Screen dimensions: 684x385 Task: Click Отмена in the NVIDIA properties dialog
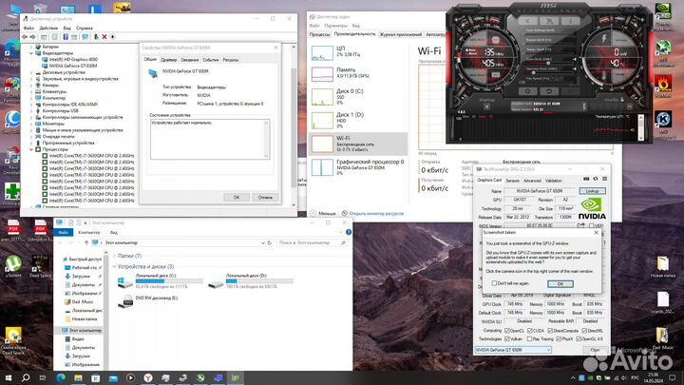pyautogui.click(x=265, y=198)
